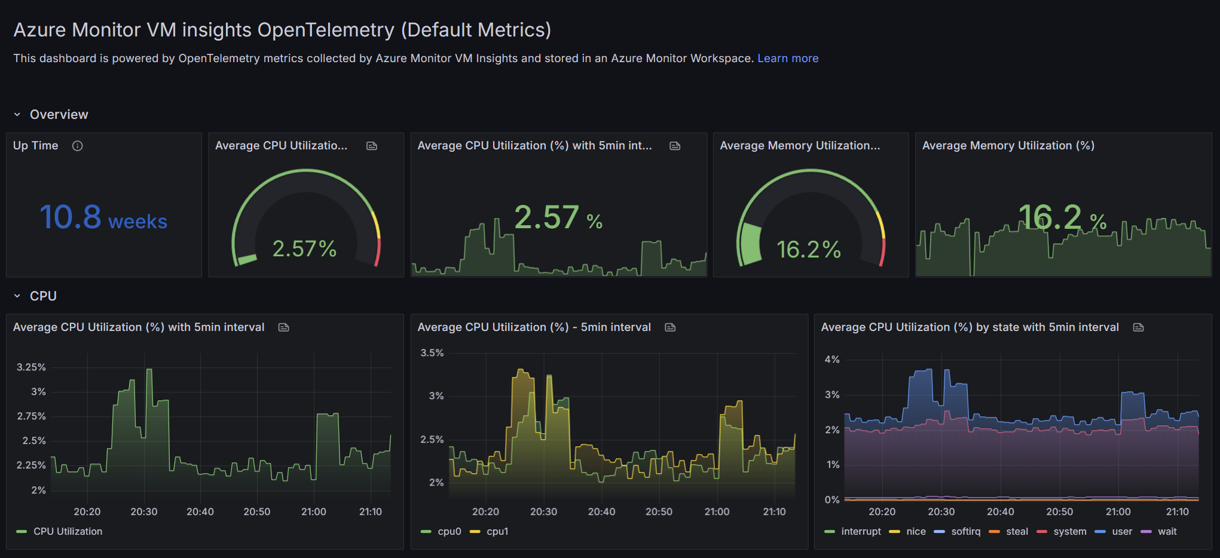
Task: Open the Learn more link
Action: [x=788, y=59]
